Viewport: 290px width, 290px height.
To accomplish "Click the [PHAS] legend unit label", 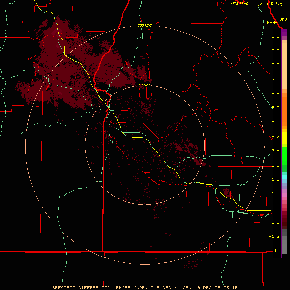I will (x=272, y=22).
